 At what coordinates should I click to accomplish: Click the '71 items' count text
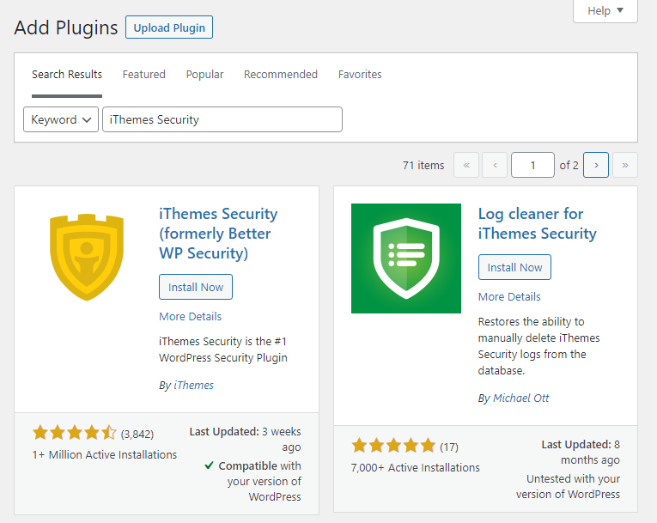(x=423, y=166)
